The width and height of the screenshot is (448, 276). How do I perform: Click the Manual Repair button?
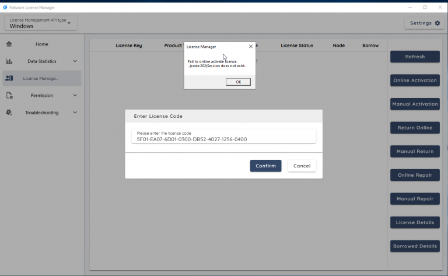415,199
